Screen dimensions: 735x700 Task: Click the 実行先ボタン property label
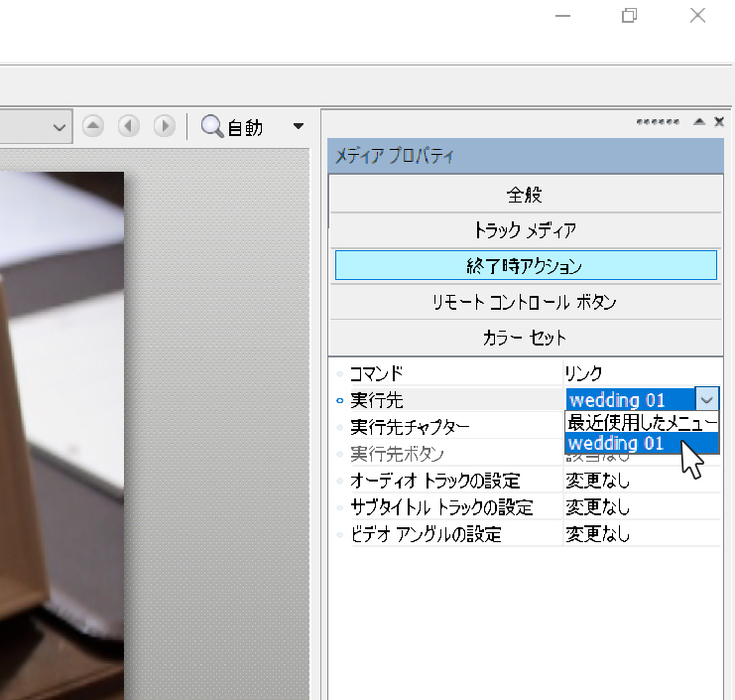[x=397, y=454]
